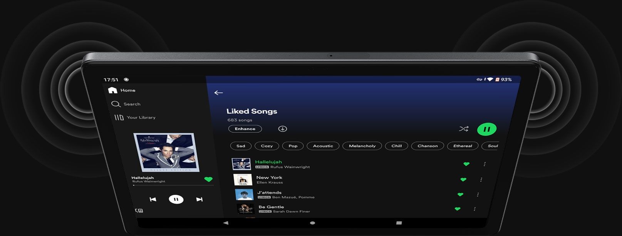Click Hallelujah album thumbnail in list
The image size is (622, 236).
(x=241, y=164)
